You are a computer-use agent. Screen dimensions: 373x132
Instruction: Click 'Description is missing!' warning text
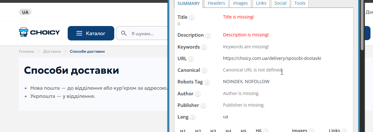(x=246, y=35)
